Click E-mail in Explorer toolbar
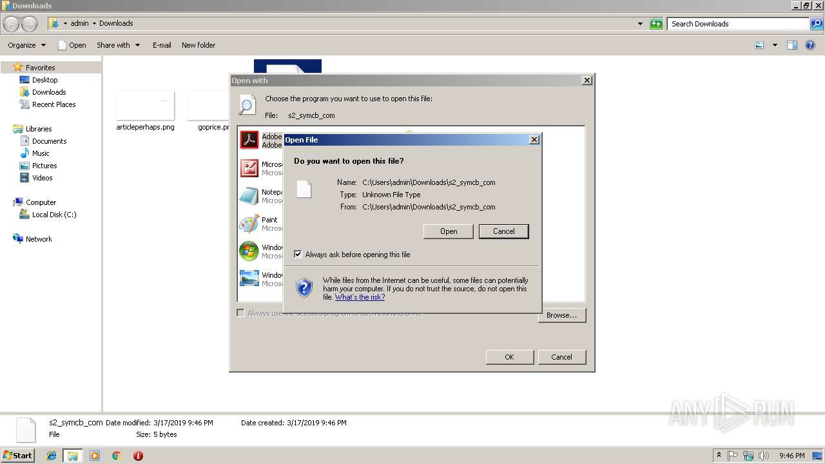Image resolution: width=825 pixels, height=464 pixels. (x=162, y=45)
